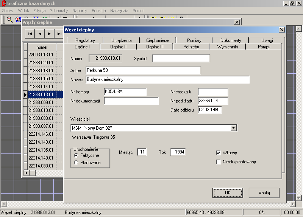This screenshot has height=217, width=303.
Task: Go to next record arrow button
Action: (49, 34)
